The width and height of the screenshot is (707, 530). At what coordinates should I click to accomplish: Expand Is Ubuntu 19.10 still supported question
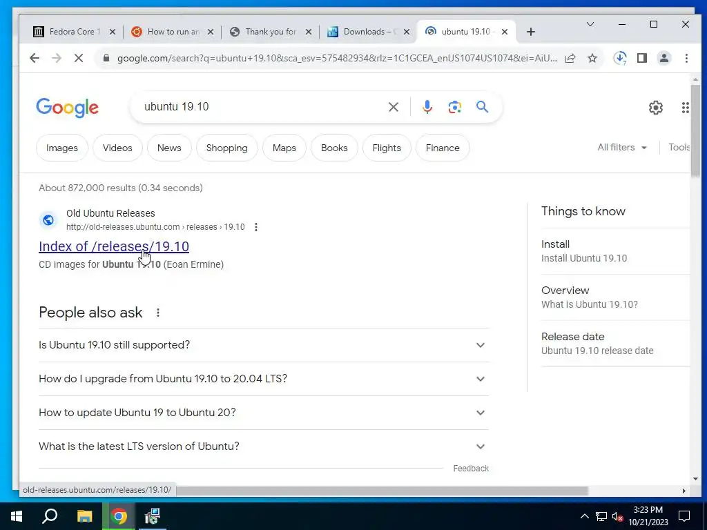(x=263, y=345)
